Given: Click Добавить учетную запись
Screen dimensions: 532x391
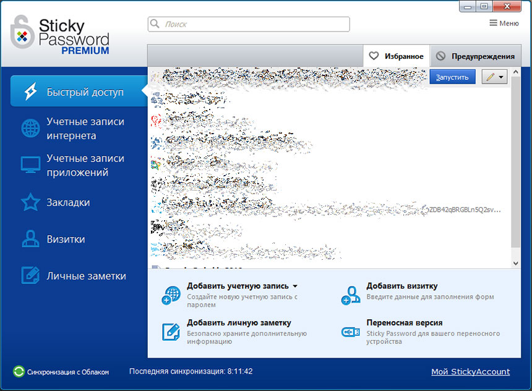Looking at the screenshot, I should pyautogui.click(x=238, y=286).
